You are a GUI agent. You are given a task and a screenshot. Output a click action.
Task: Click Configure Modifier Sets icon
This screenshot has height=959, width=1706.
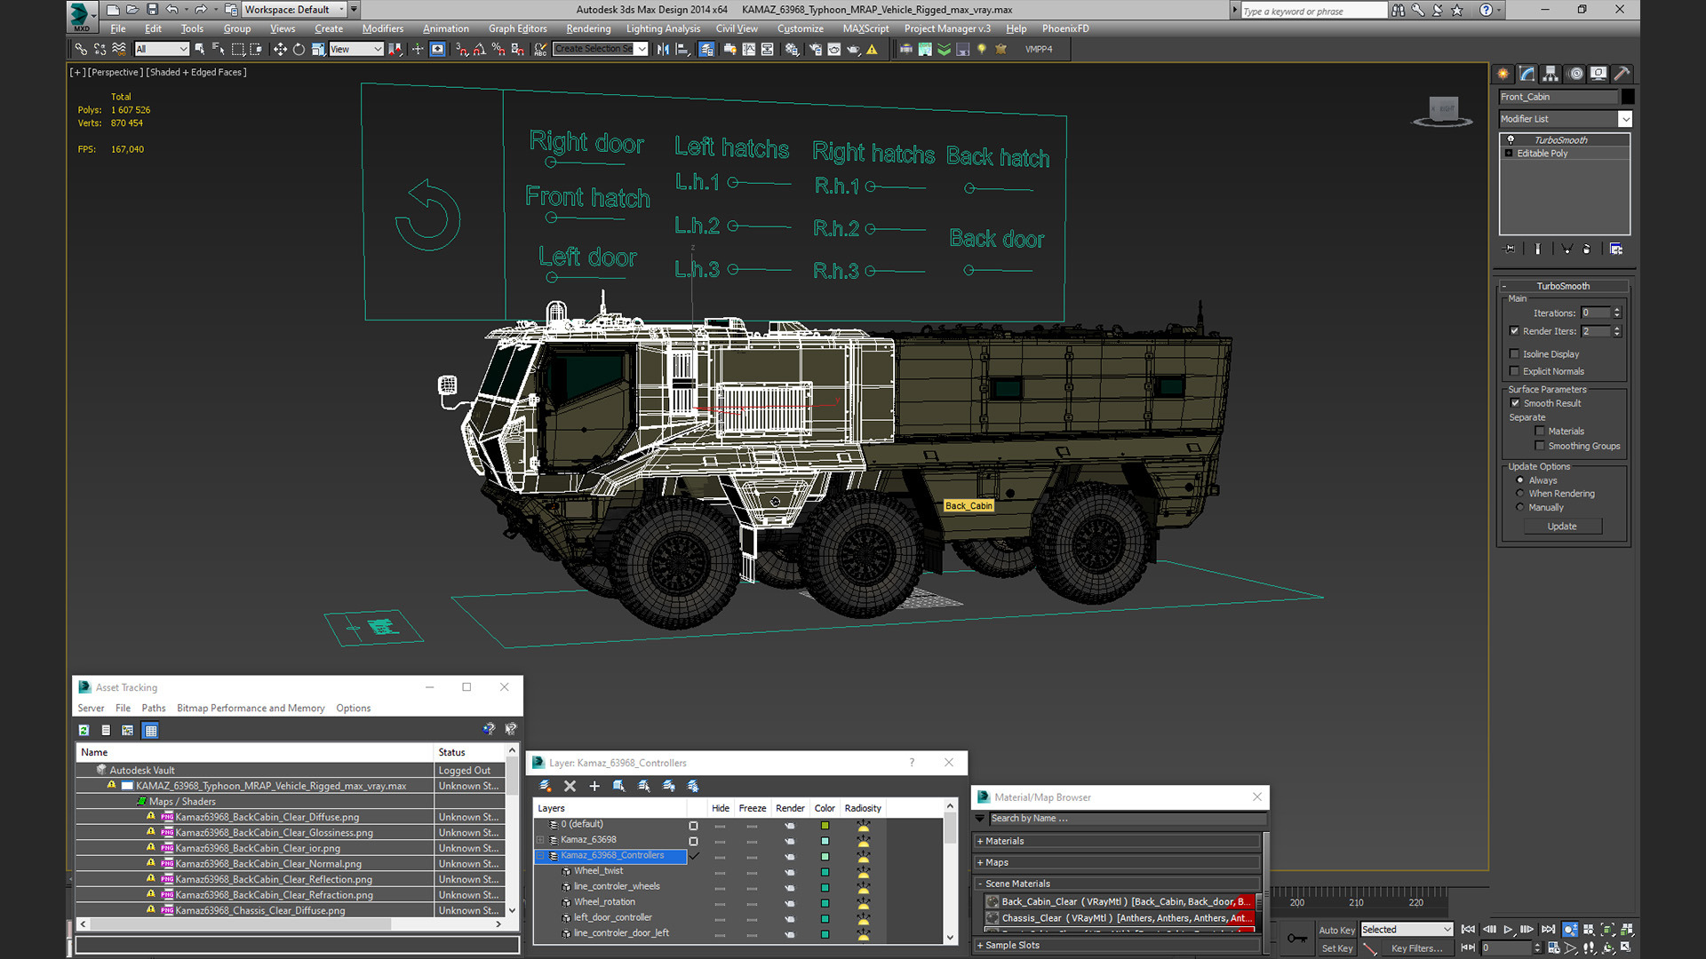(1616, 249)
